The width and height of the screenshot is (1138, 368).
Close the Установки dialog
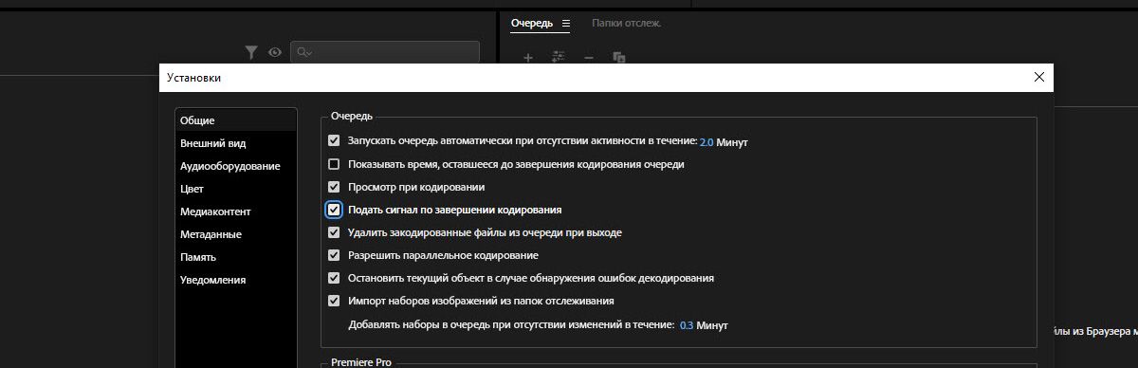click(1039, 77)
